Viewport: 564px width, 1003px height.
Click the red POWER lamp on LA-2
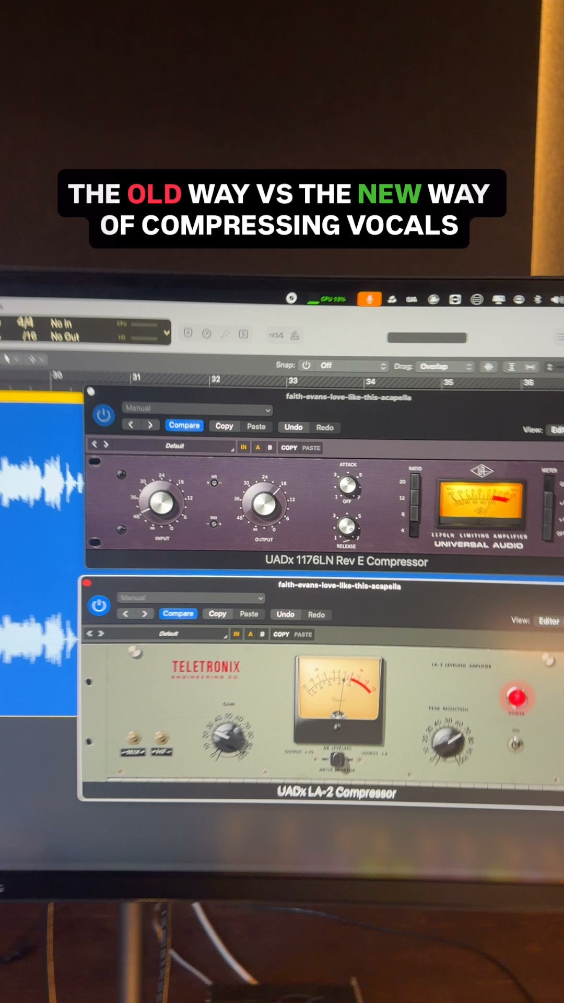516,697
